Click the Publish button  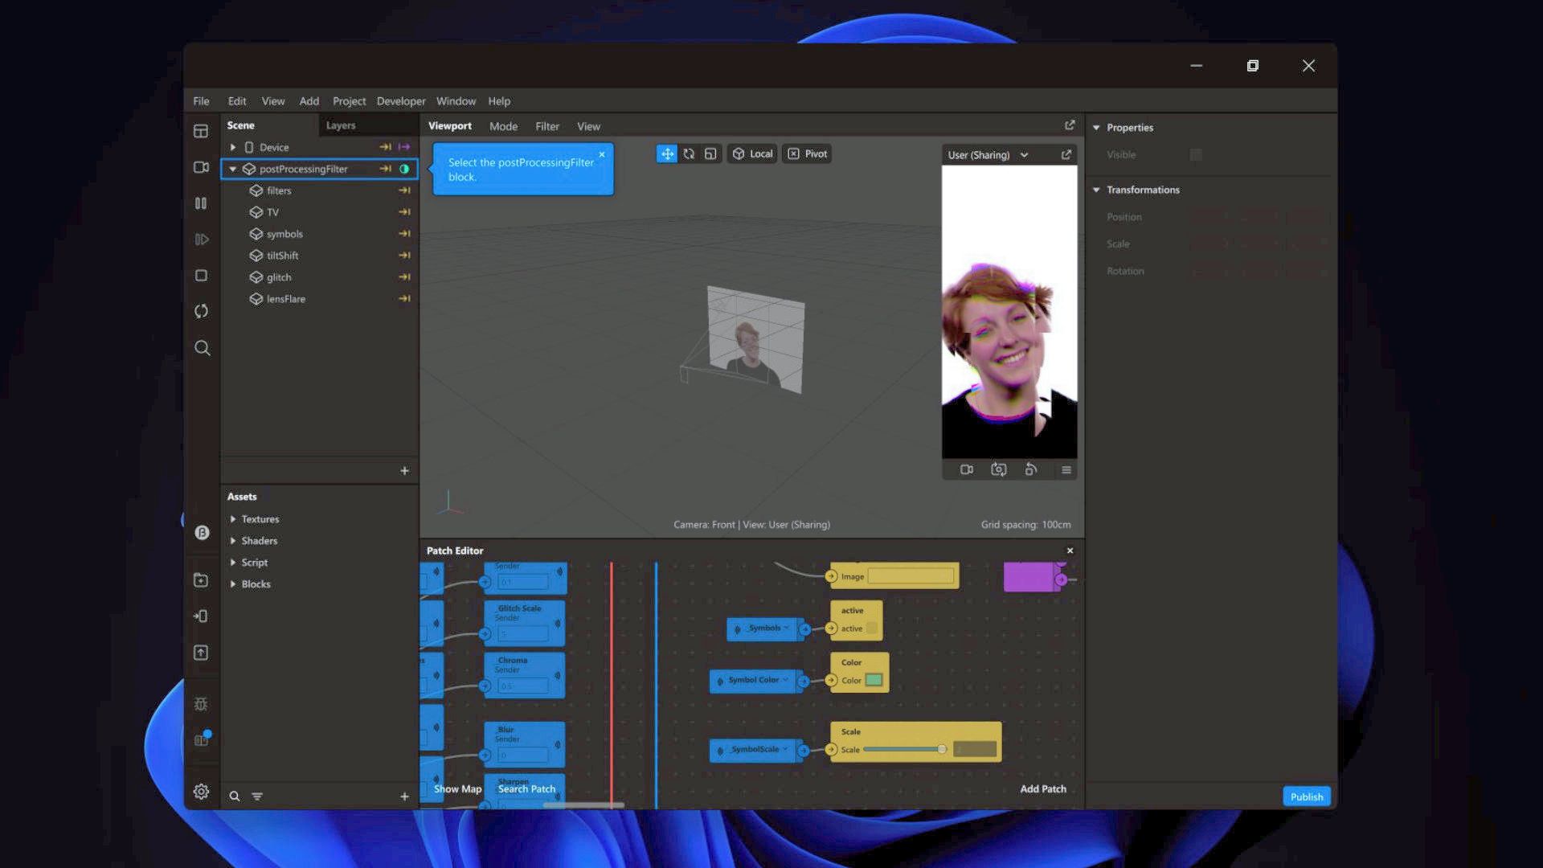click(1306, 796)
